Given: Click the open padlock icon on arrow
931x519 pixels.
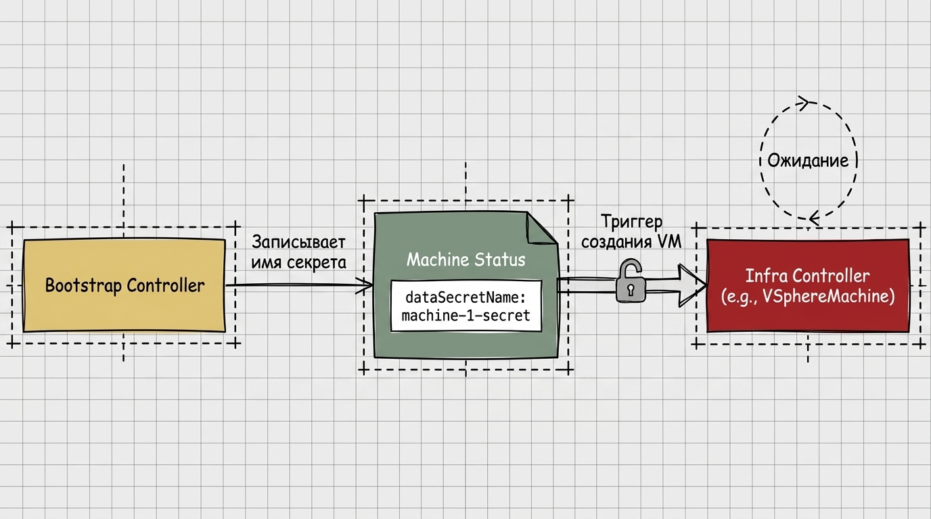Looking at the screenshot, I should (630, 280).
